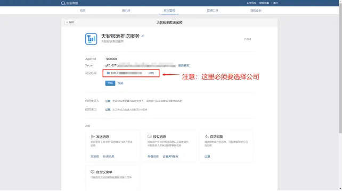Go to the 我的企业 tab

[256, 11]
